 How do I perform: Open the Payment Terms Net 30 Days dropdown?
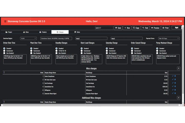click(x=169, y=38)
